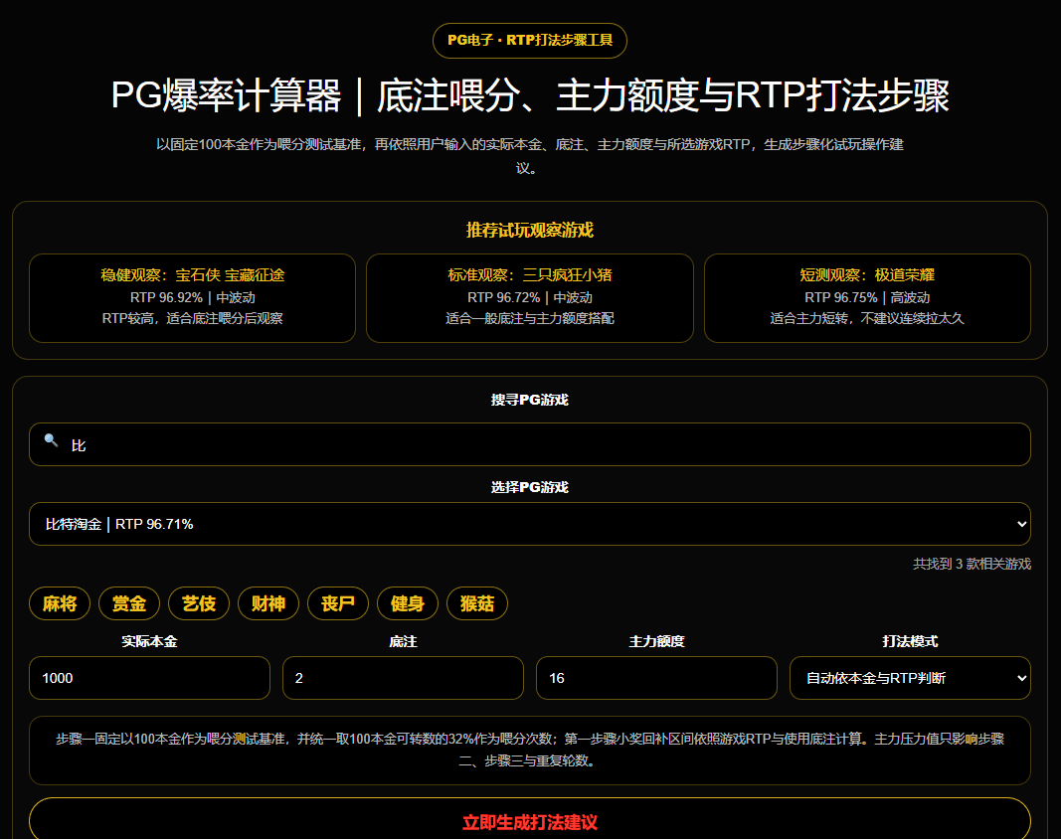Click the 实际本金 field with 1000
The width and height of the screenshot is (1061, 839).
click(x=149, y=678)
